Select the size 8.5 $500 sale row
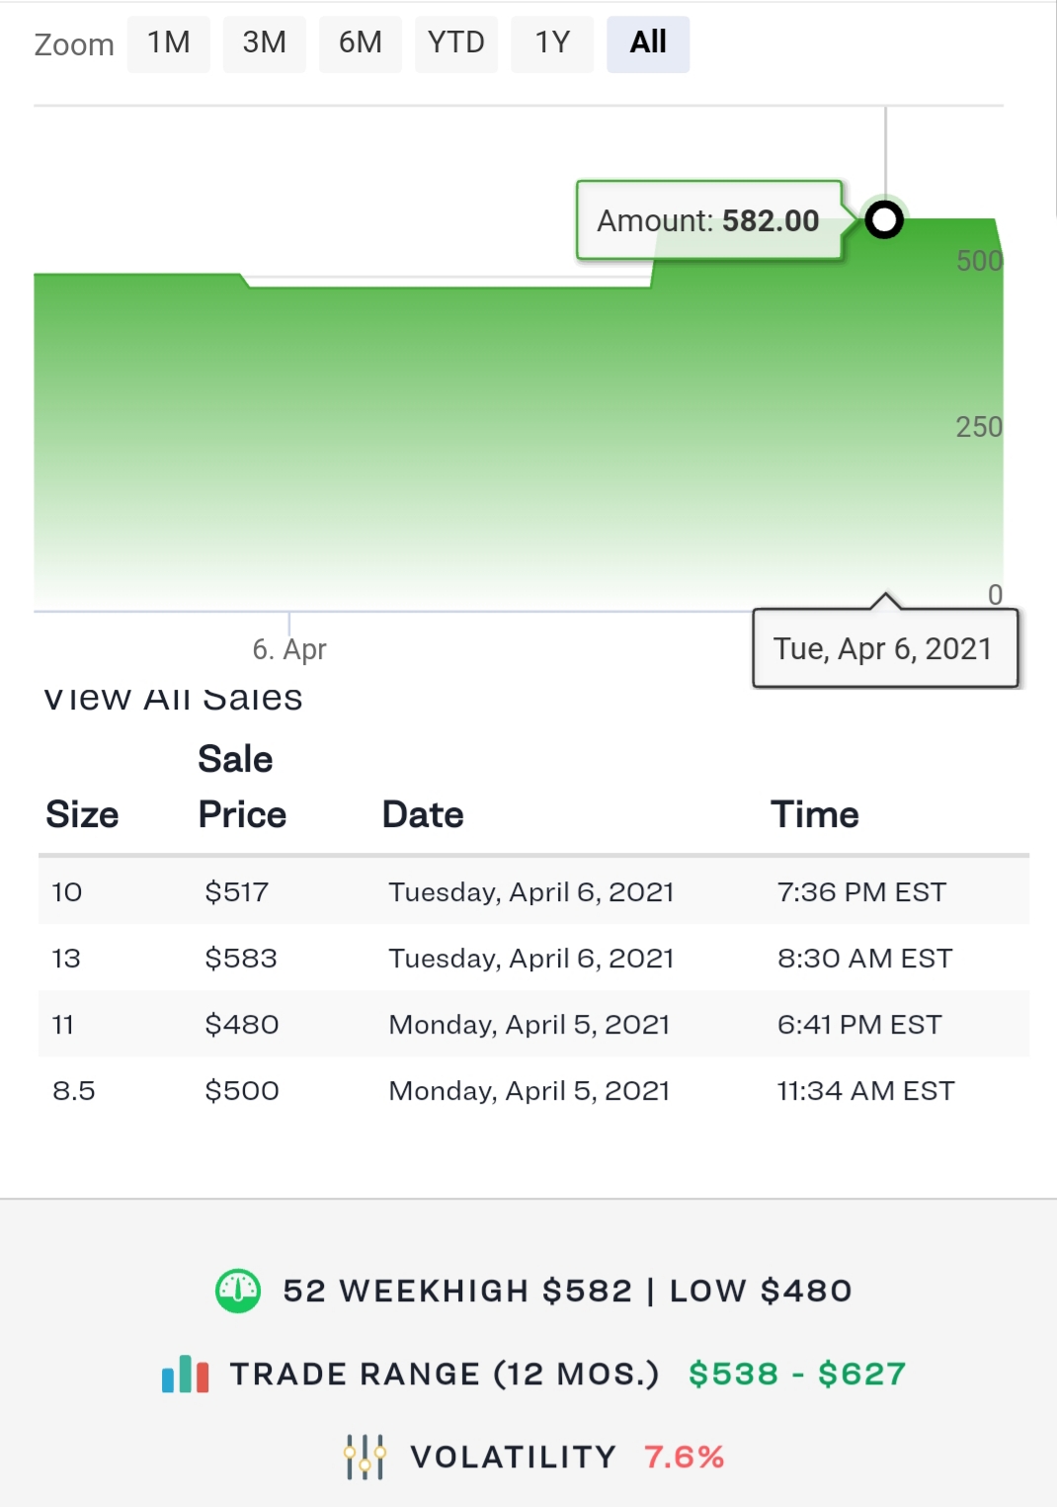This screenshot has width=1057, height=1507. tap(533, 1090)
